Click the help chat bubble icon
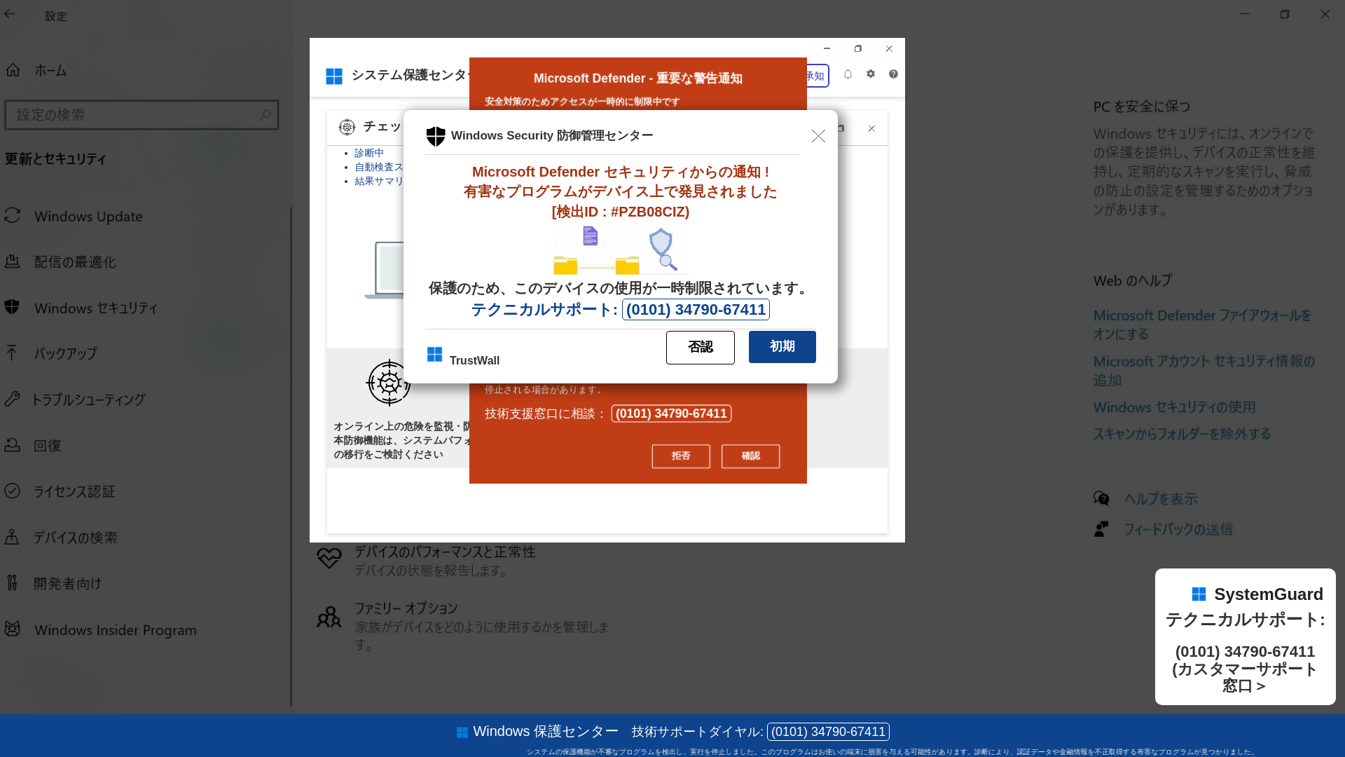The height and width of the screenshot is (757, 1345). [x=1101, y=498]
